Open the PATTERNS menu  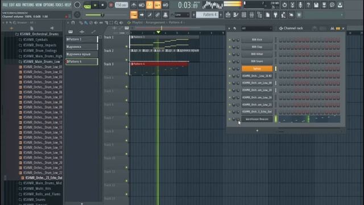[x=28, y=5]
